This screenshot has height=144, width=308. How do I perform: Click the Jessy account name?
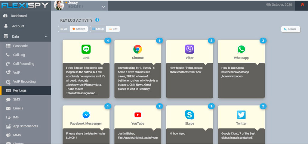click(73, 3)
